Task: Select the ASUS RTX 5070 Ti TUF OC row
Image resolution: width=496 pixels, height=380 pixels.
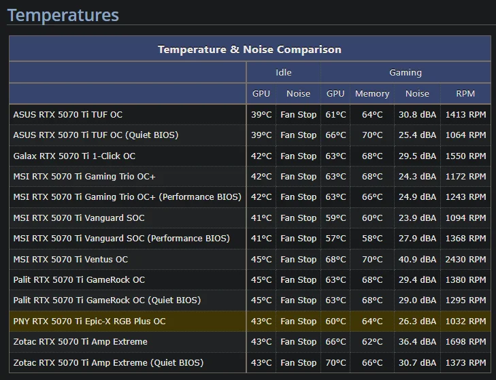Action: coord(68,115)
